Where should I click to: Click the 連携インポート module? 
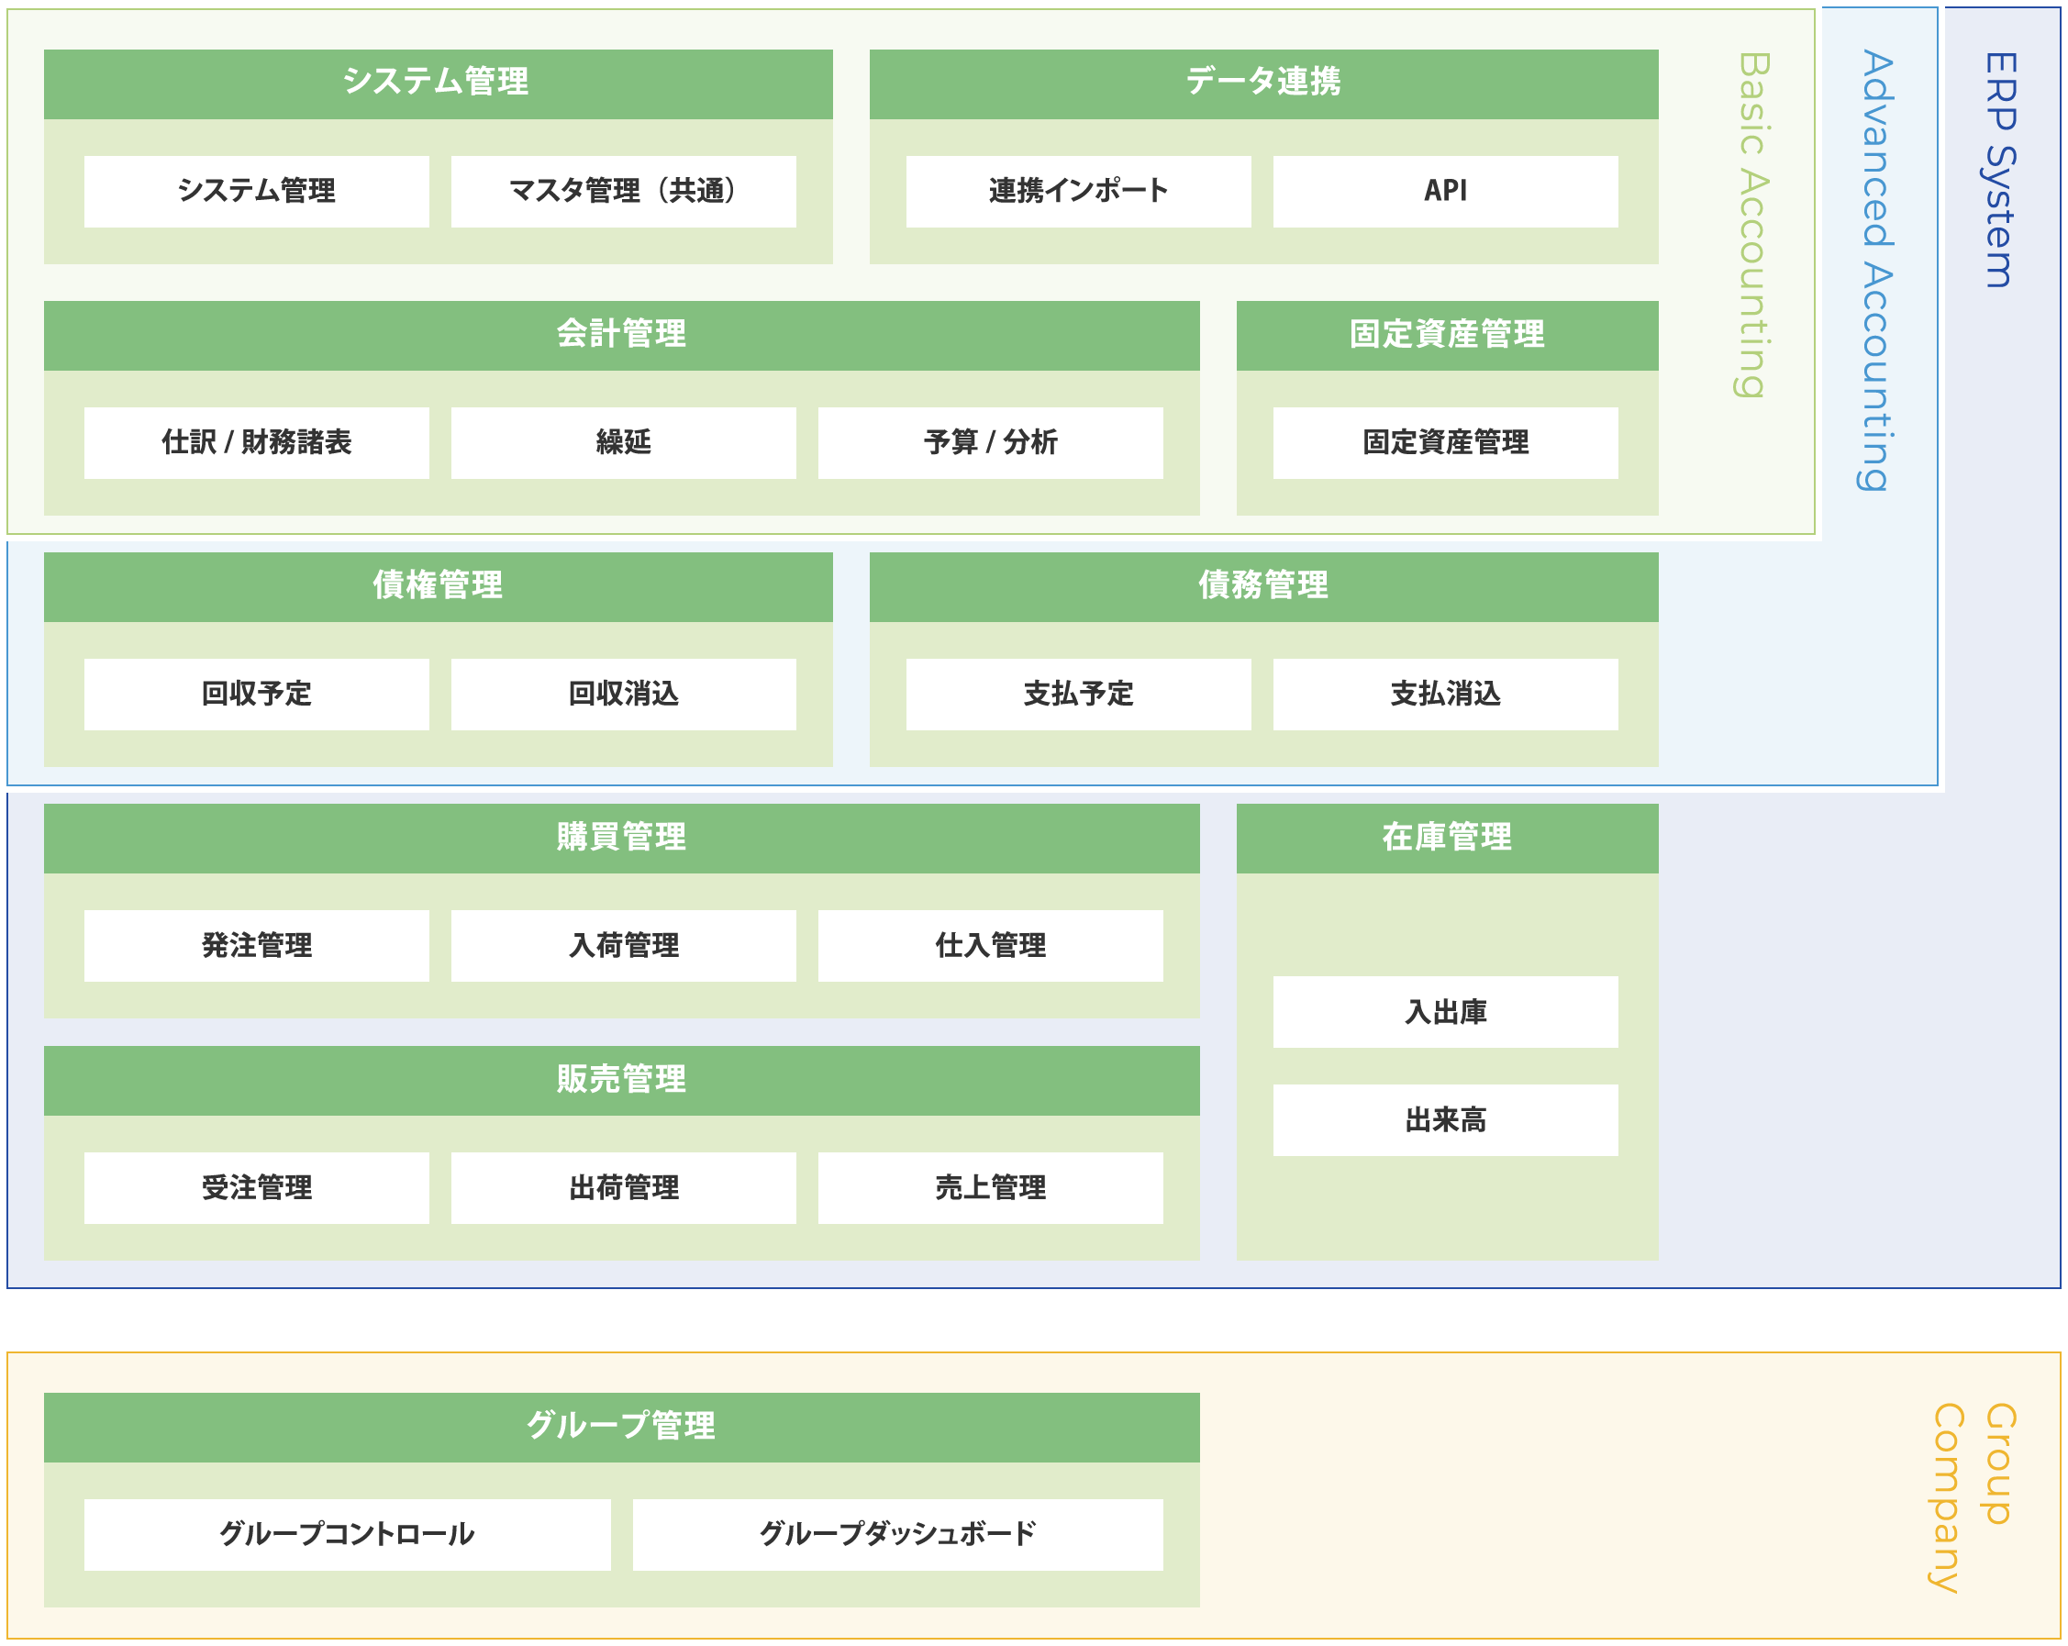(x=1077, y=192)
